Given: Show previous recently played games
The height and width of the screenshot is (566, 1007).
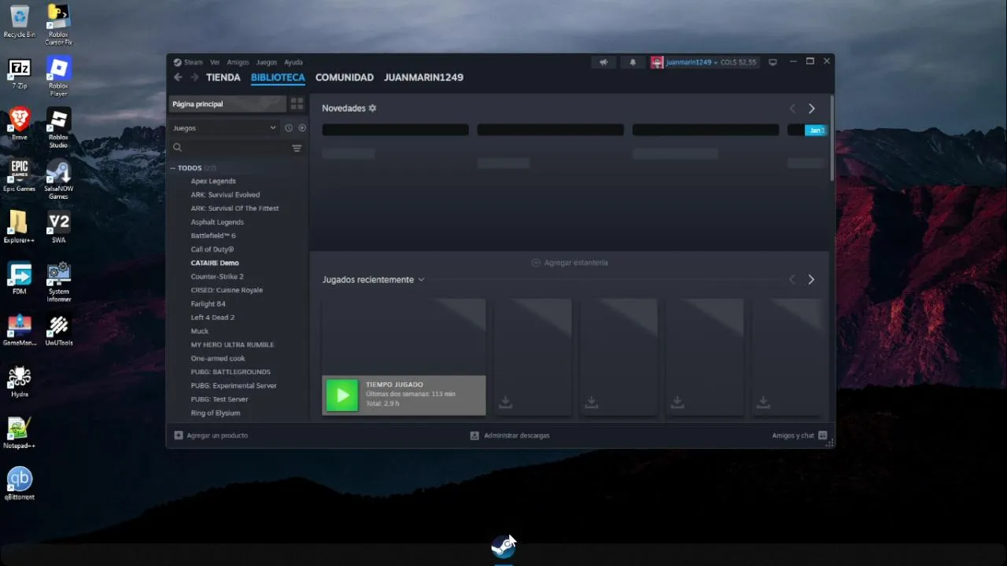Looking at the screenshot, I should point(792,280).
